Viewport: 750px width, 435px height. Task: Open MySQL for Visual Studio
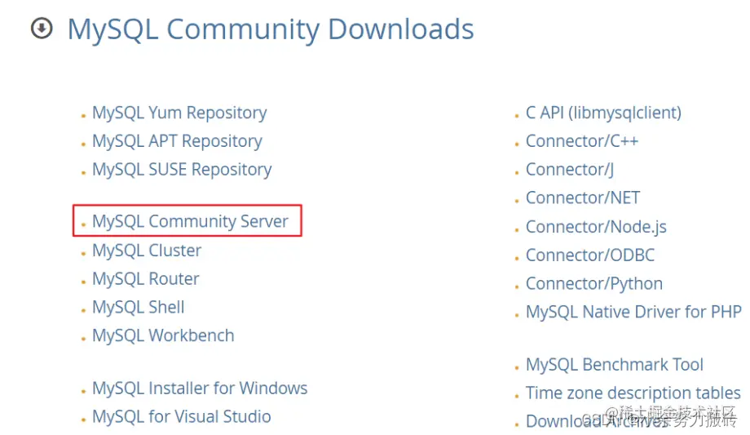click(x=181, y=417)
